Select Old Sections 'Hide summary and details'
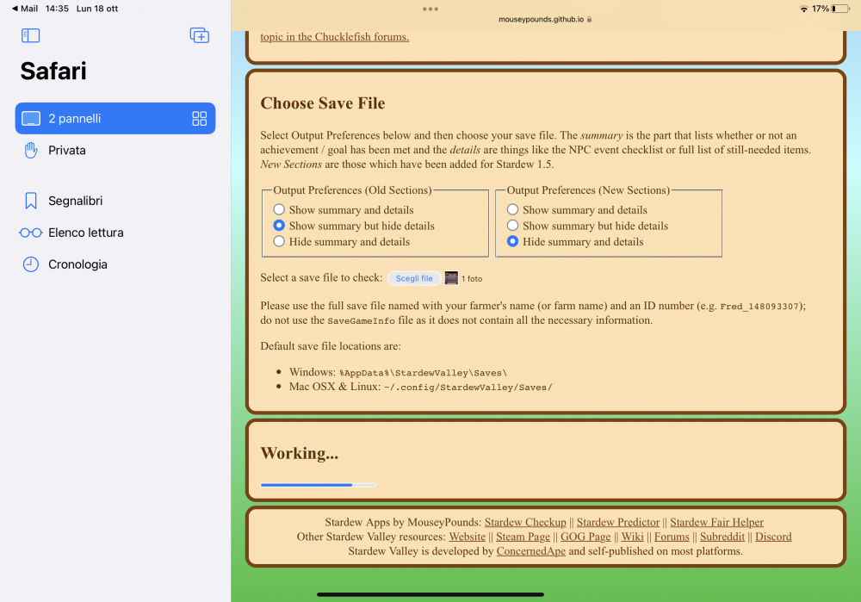 [x=279, y=242]
